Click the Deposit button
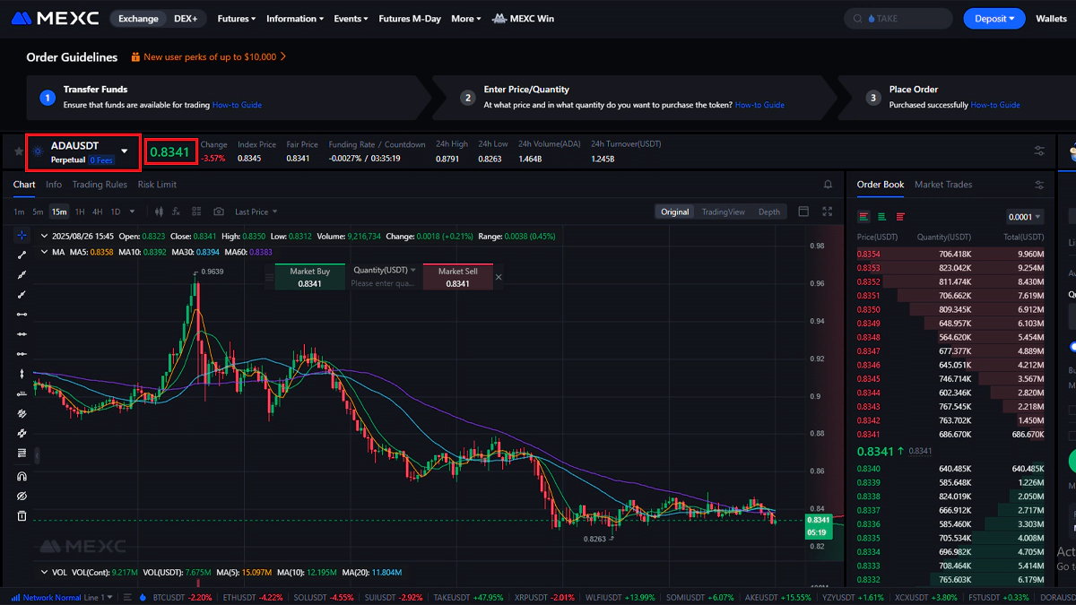Image resolution: width=1076 pixels, height=605 pixels. pos(994,18)
